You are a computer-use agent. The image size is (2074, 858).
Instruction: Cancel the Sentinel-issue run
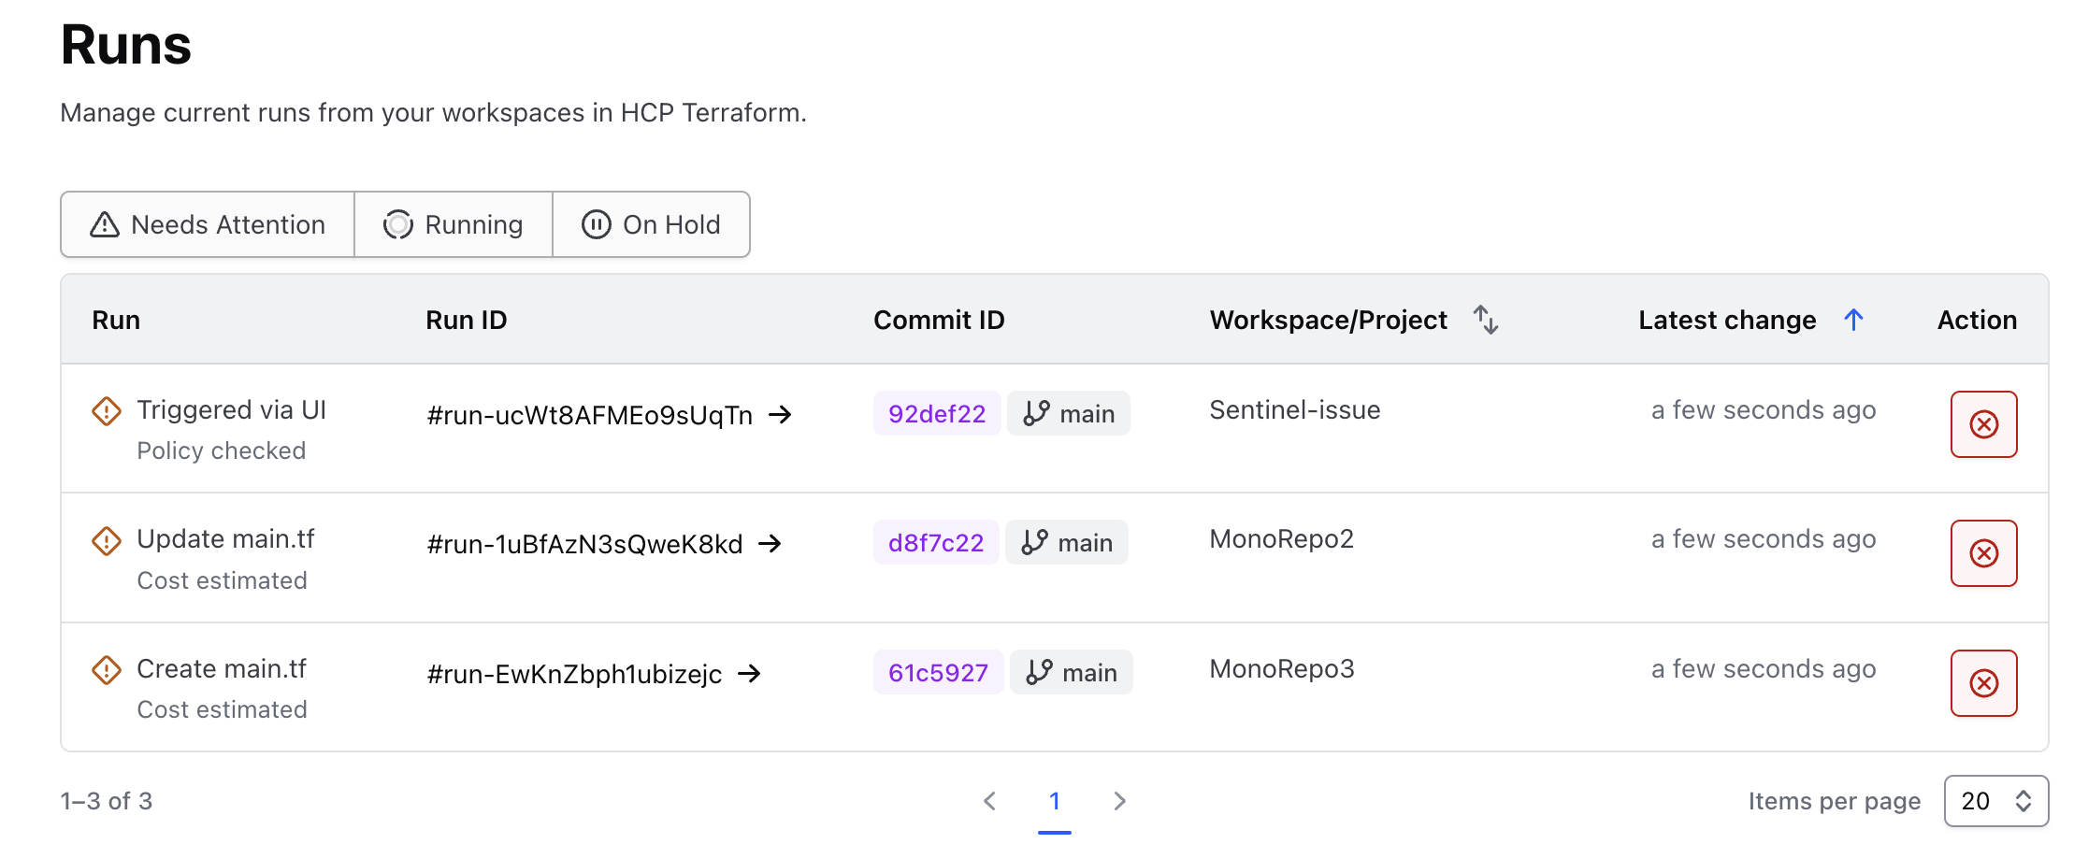(x=1982, y=424)
